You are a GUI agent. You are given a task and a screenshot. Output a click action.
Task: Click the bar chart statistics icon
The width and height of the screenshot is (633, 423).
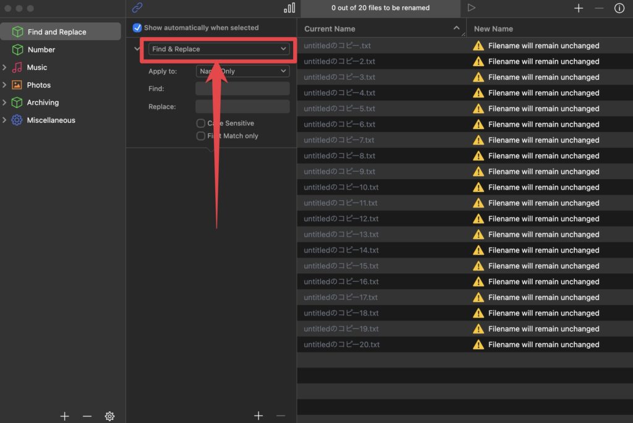click(x=289, y=8)
